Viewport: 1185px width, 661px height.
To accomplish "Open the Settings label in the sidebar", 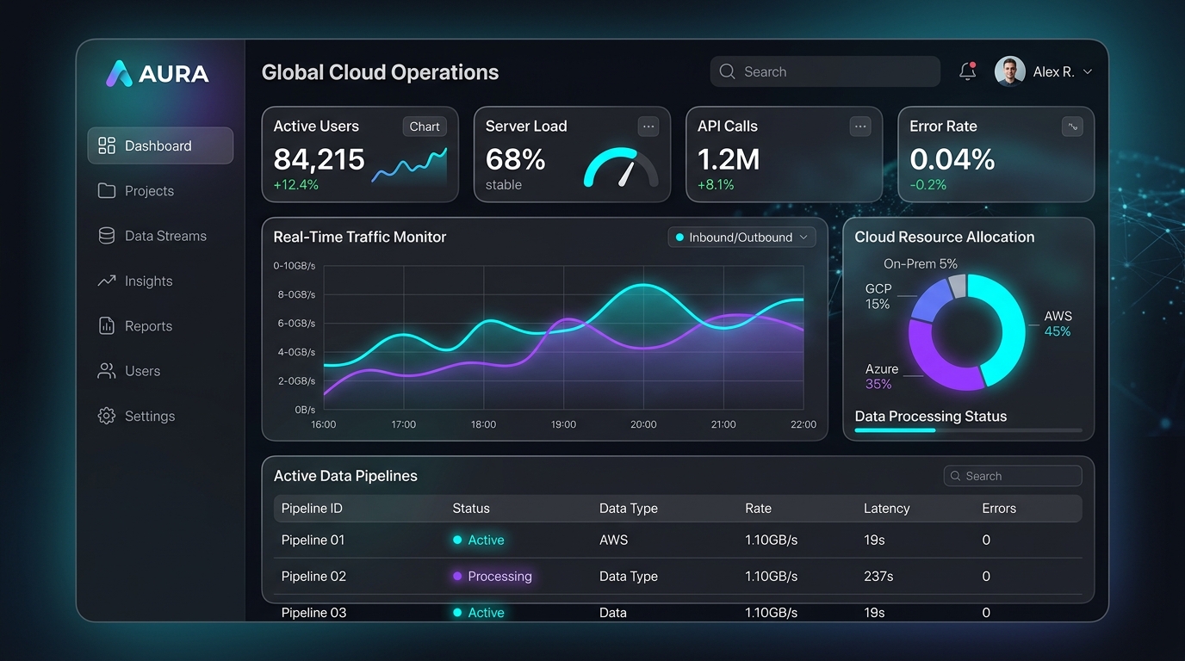I will tap(150, 416).
